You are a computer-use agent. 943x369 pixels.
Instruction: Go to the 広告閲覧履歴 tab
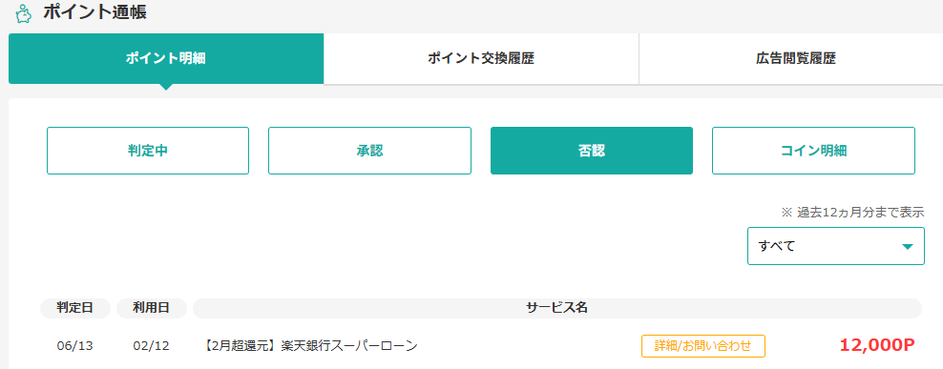point(795,59)
